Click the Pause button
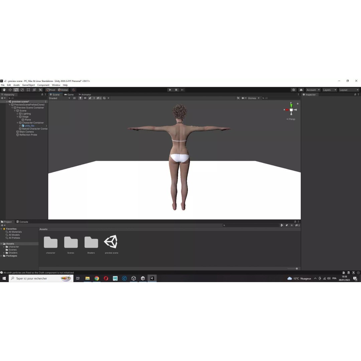 tap(176, 90)
